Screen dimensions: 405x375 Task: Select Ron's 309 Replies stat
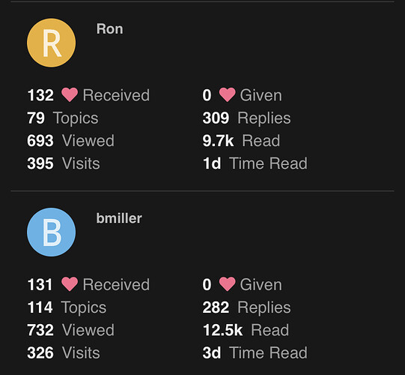tap(246, 118)
